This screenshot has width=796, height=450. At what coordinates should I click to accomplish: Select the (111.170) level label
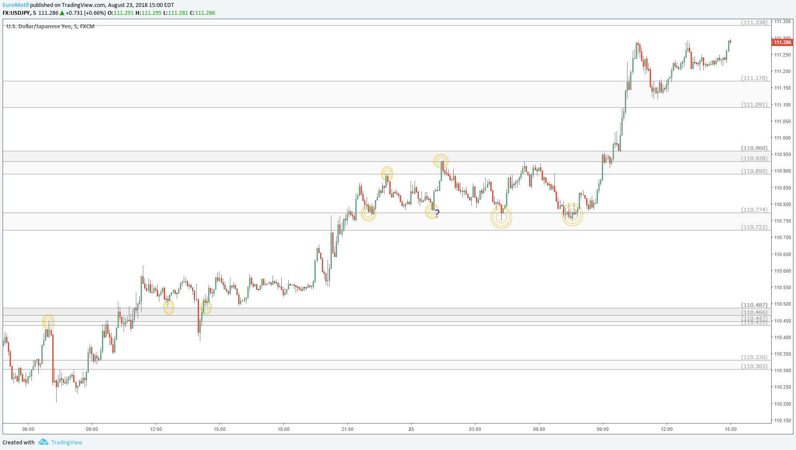[755, 78]
